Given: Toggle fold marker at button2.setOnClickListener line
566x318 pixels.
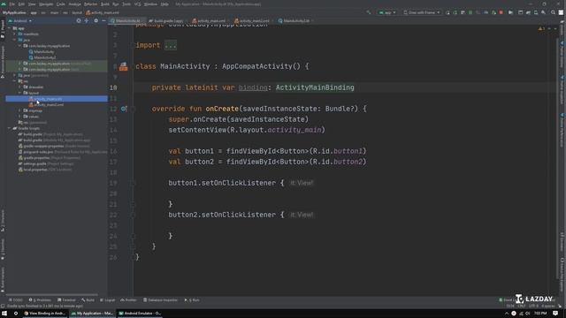Looking at the screenshot, I should coord(133,215).
